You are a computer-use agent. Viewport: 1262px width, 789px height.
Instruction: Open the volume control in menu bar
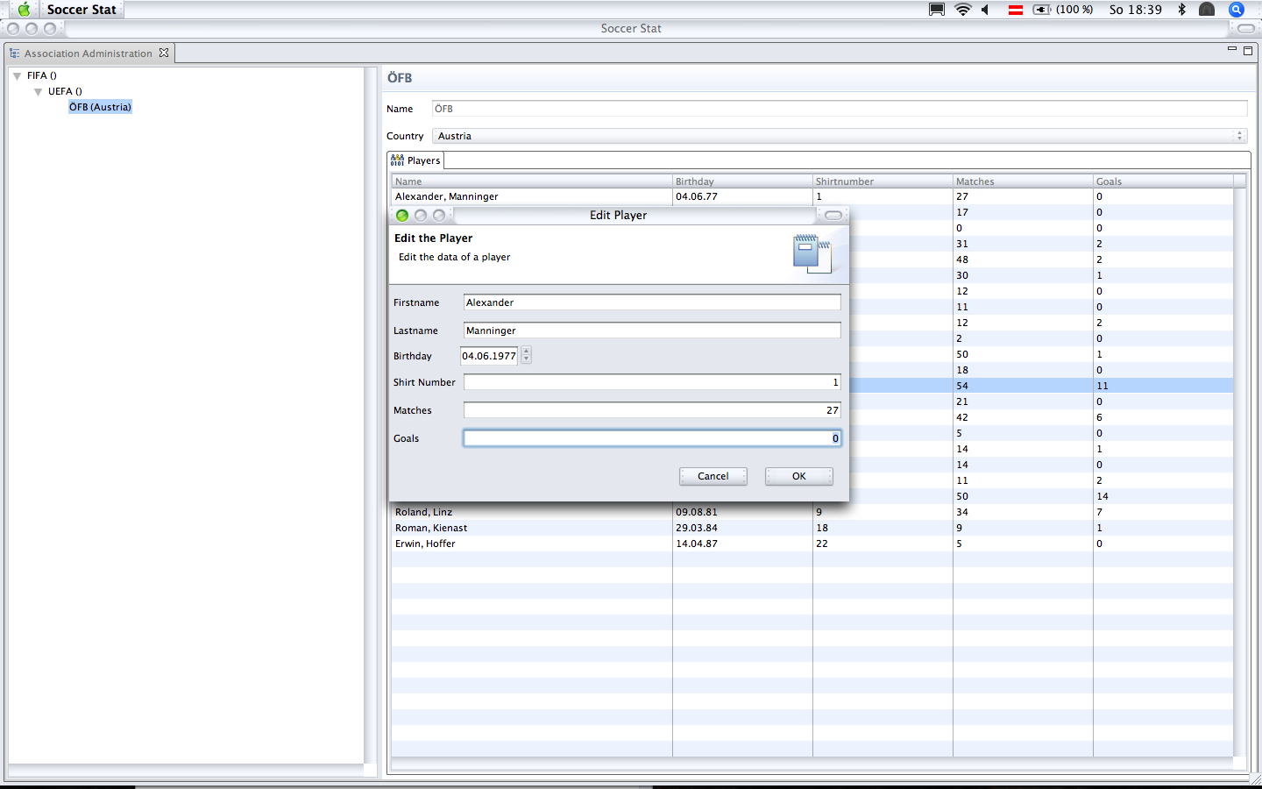click(x=985, y=10)
